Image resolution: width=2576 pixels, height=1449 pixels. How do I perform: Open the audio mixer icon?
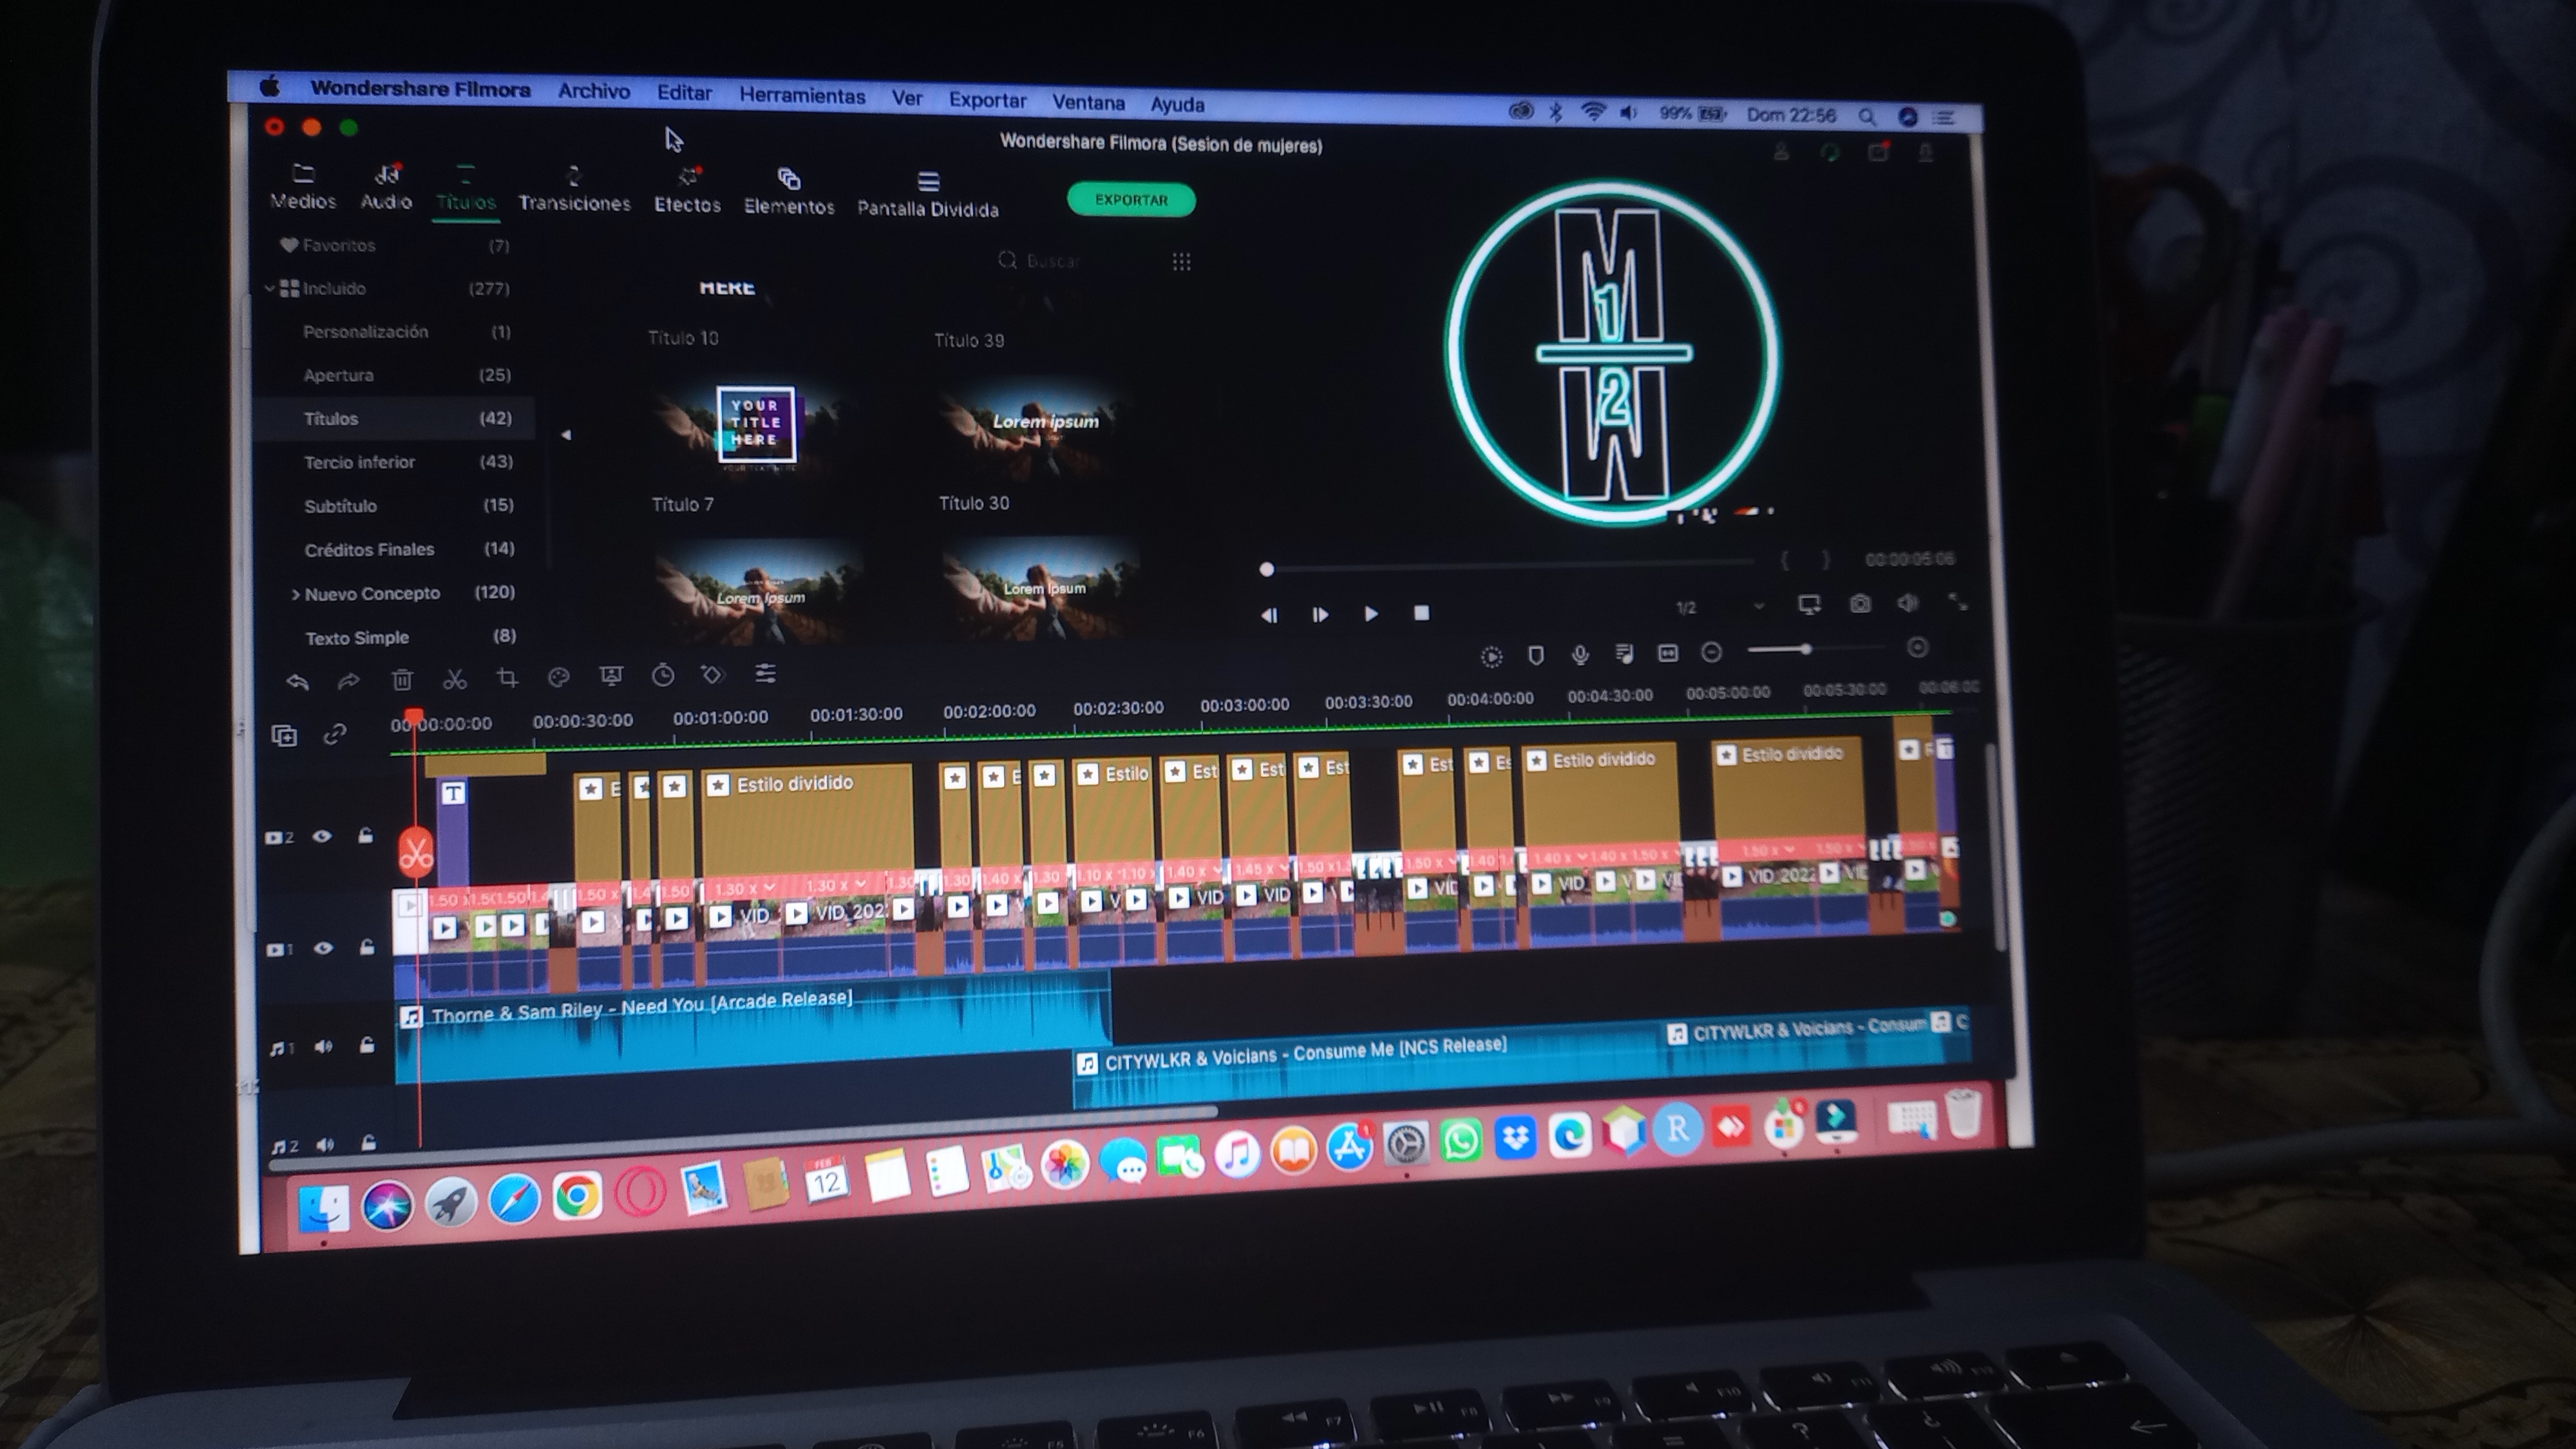click(1624, 654)
